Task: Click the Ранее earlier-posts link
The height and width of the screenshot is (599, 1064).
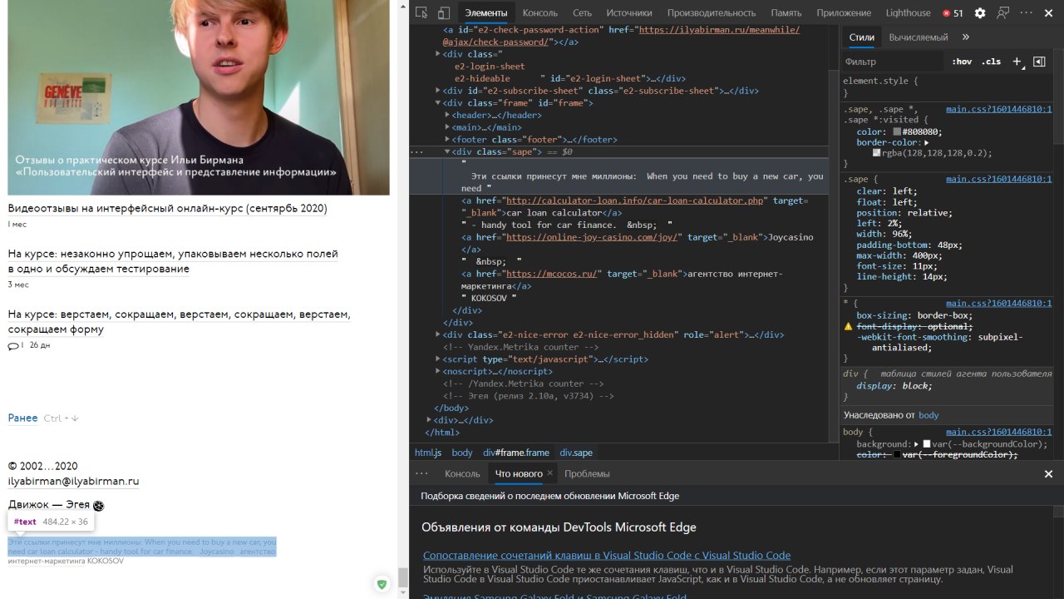Action: [x=22, y=418]
